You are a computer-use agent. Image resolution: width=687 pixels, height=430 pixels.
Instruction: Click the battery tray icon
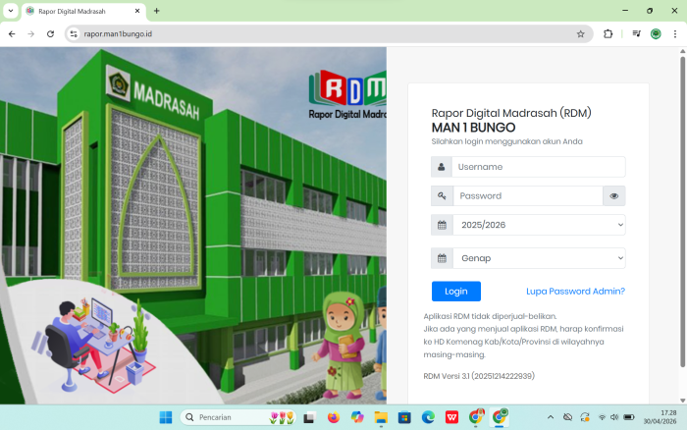click(x=629, y=417)
